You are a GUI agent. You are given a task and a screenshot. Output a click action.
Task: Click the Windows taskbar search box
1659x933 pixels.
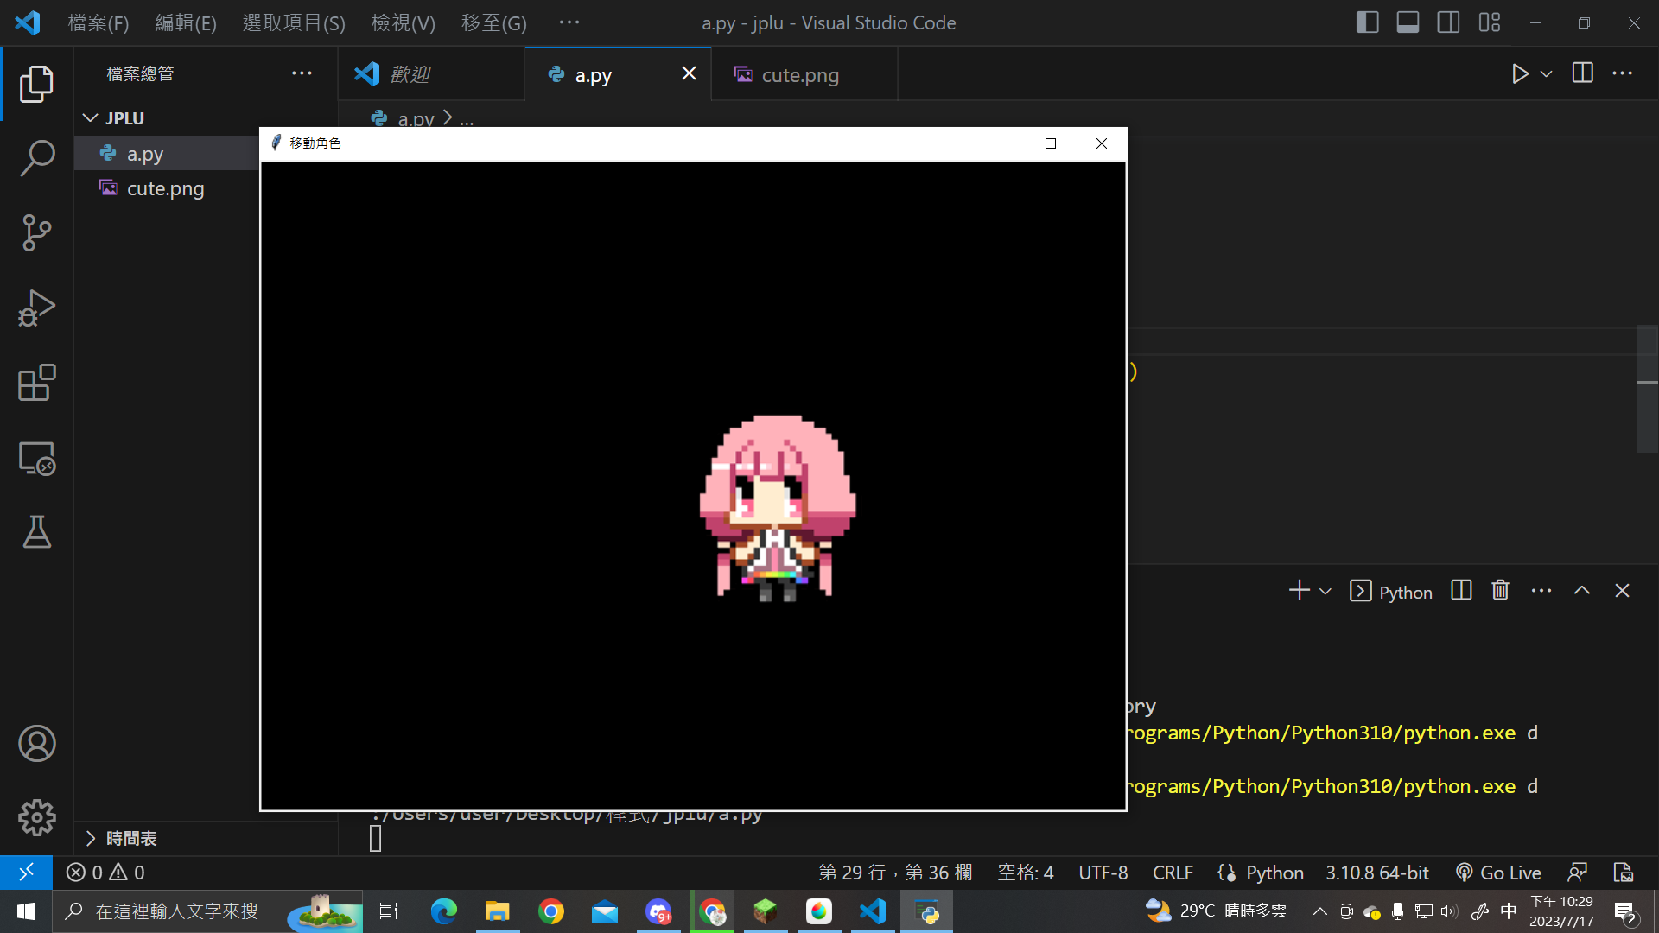pyautogui.click(x=177, y=911)
